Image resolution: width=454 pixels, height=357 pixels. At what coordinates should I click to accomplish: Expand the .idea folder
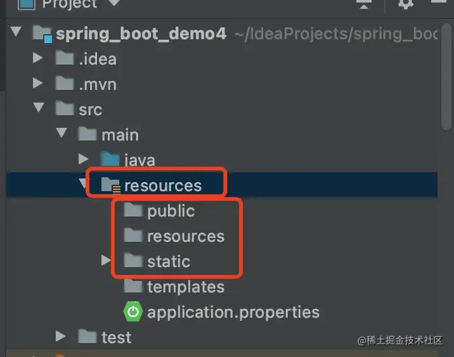click(x=37, y=58)
